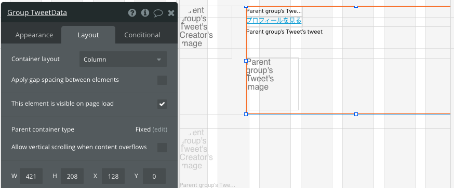454x188 pixels.
Task: Open the Conditional tab
Action: (142, 35)
